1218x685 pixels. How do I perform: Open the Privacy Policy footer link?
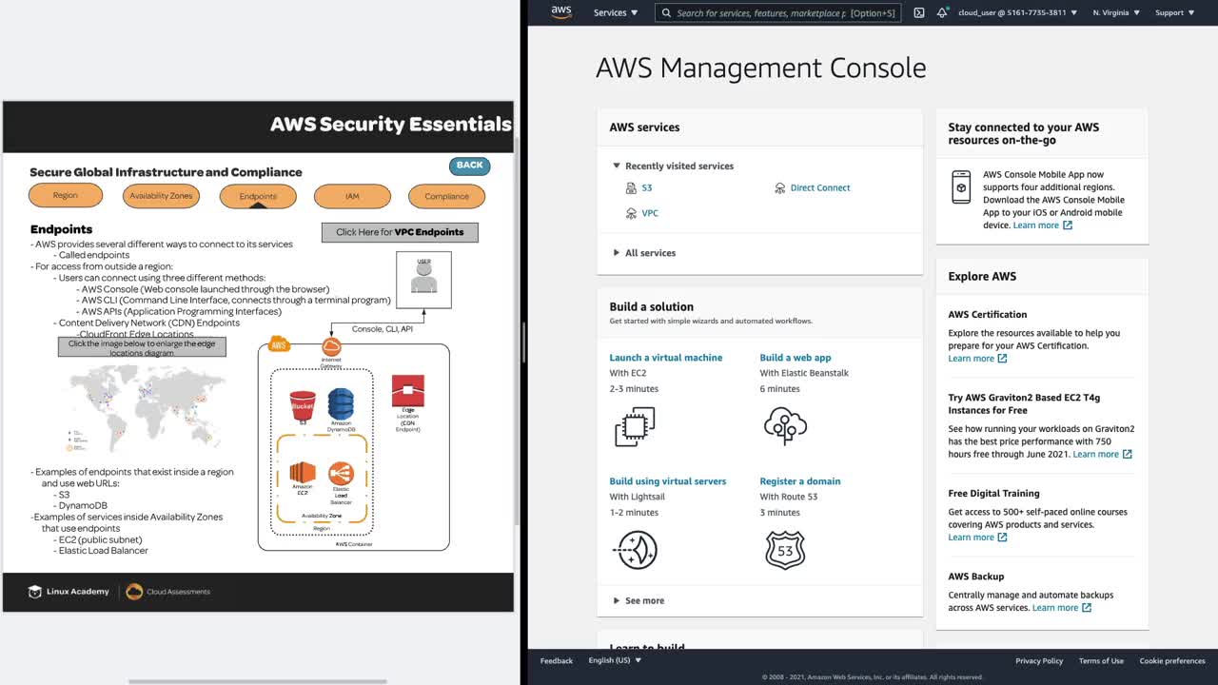tap(1039, 661)
